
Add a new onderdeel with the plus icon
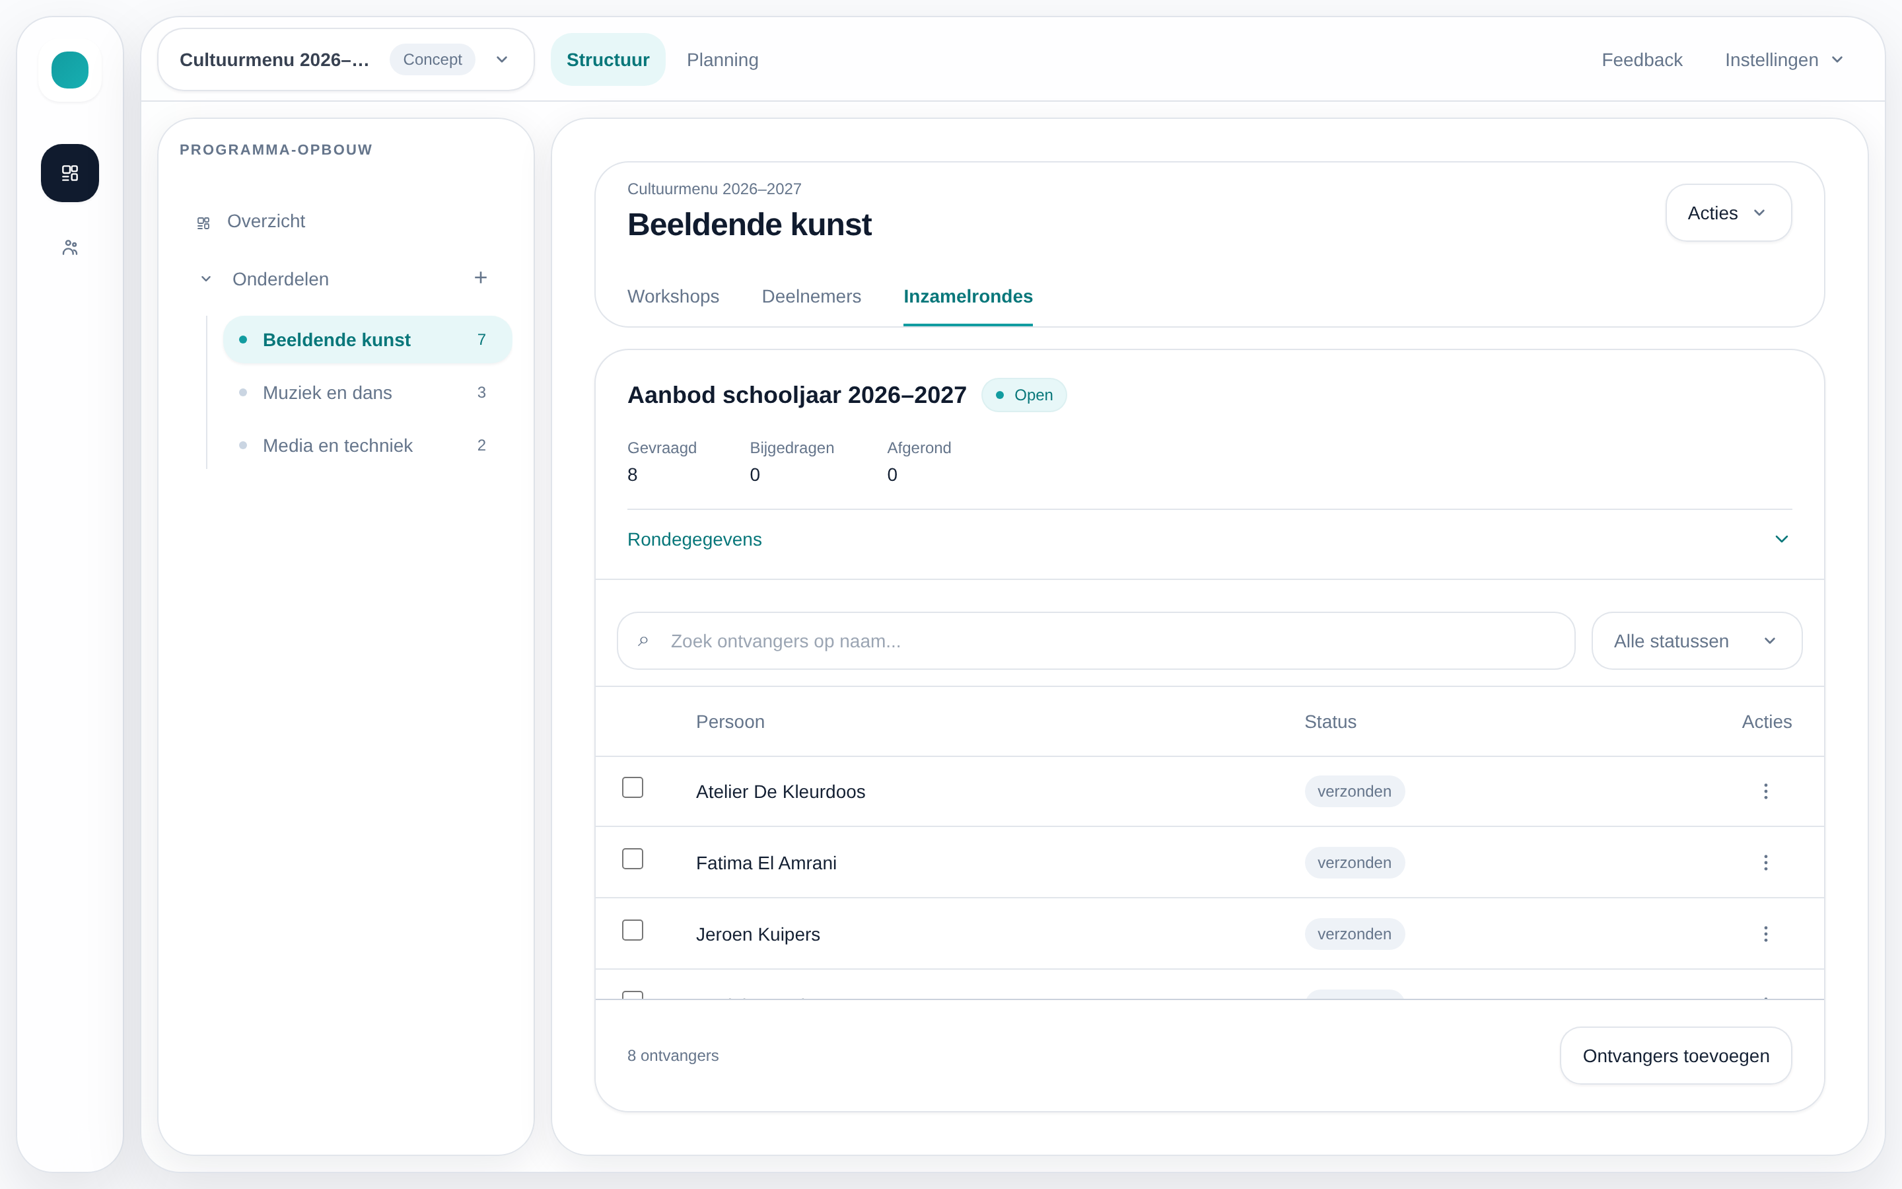(481, 277)
